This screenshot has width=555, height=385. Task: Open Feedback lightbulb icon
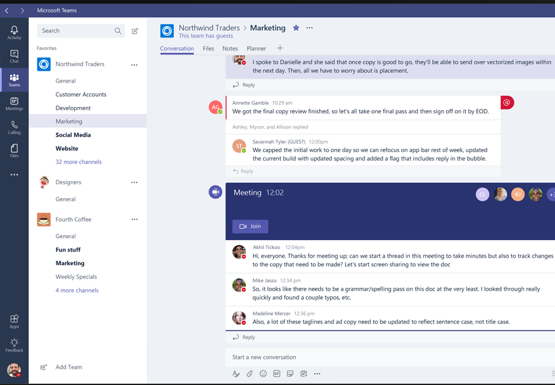click(x=14, y=346)
